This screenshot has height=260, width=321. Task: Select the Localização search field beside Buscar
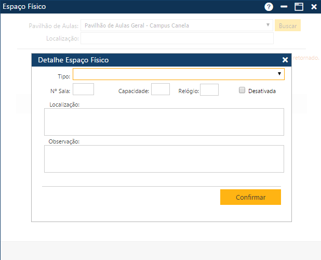(x=177, y=38)
